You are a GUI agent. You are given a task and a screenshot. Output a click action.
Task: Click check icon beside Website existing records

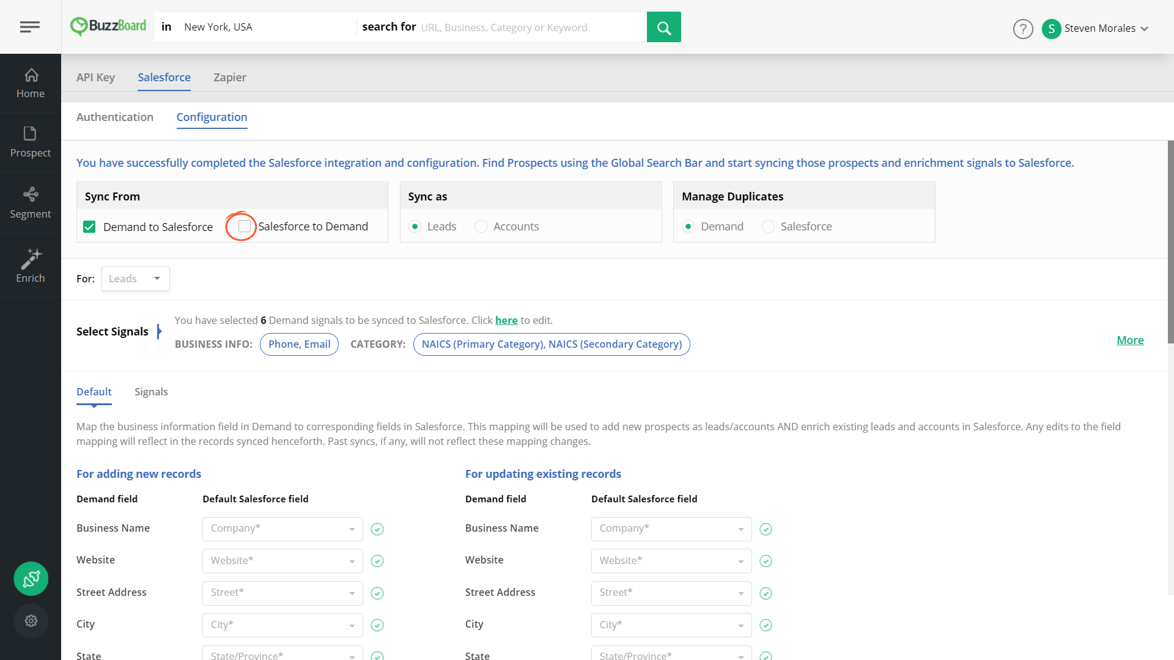click(766, 561)
